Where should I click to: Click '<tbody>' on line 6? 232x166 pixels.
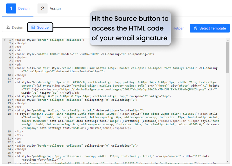21,57
